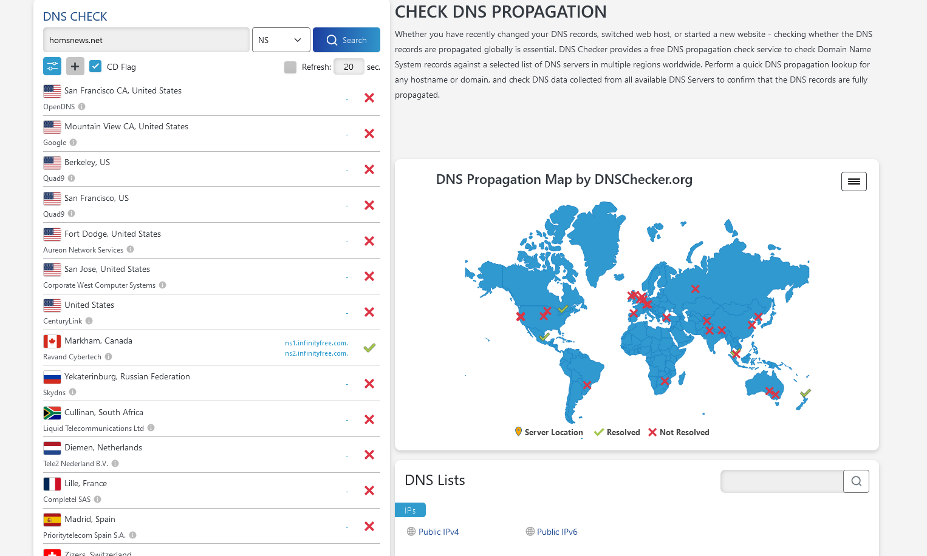Click South Africa flag in Cullinan row

[x=52, y=413]
